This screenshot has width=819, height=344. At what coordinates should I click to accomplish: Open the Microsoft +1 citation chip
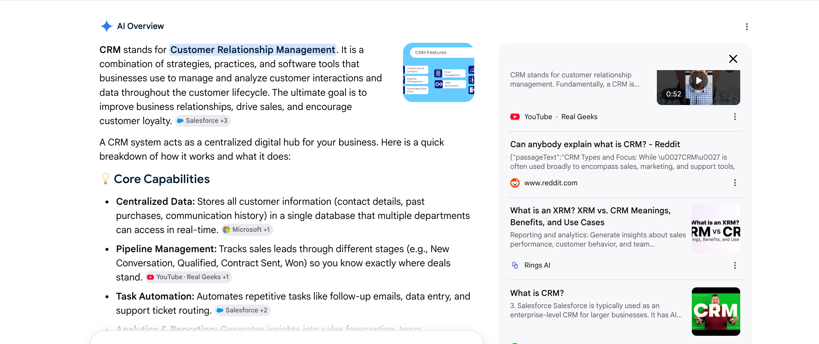click(x=247, y=230)
